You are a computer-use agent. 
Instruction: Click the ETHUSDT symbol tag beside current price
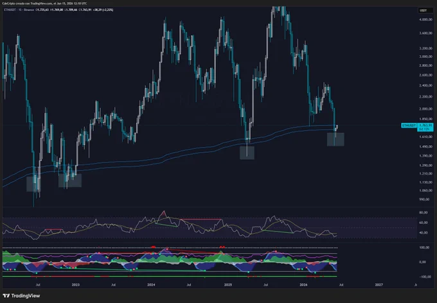(x=409, y=126)
